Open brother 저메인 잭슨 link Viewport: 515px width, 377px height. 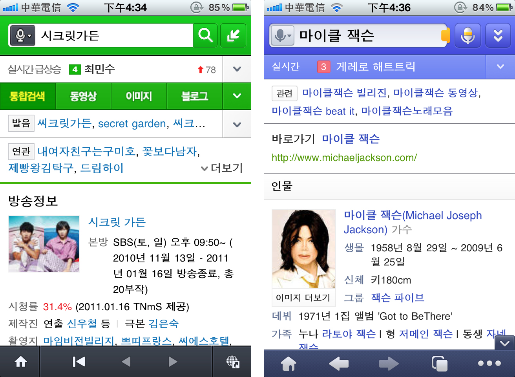(426, 334)
